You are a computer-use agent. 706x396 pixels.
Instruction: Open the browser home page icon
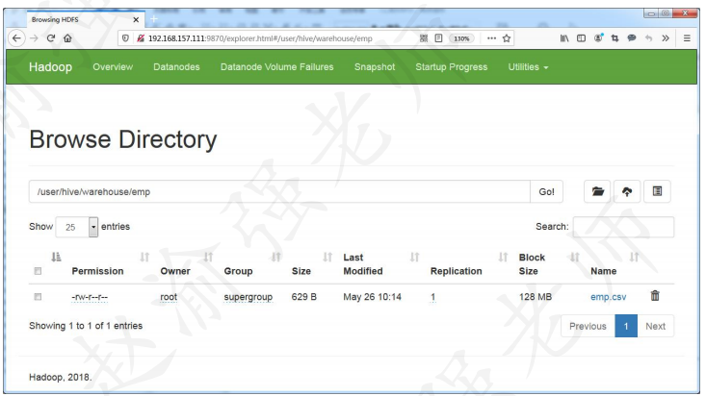coord(67,38)
